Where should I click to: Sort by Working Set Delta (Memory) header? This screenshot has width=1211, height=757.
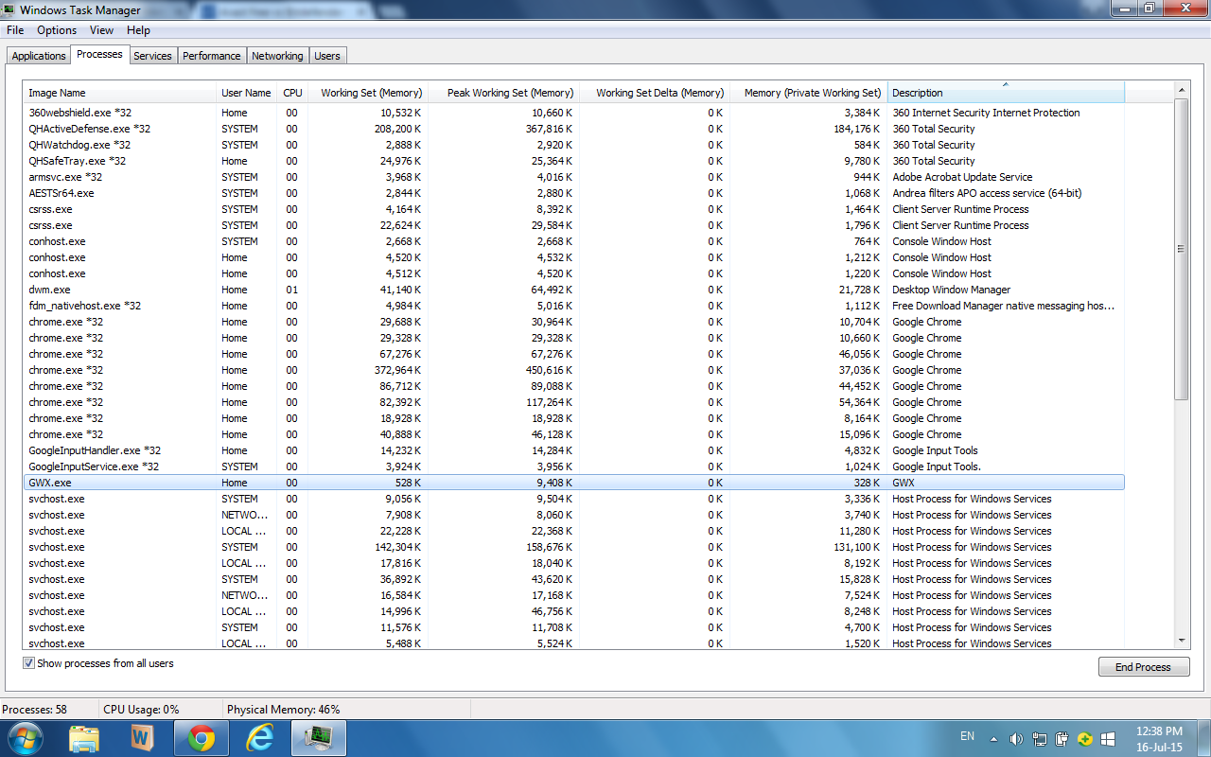pos(655,93)
